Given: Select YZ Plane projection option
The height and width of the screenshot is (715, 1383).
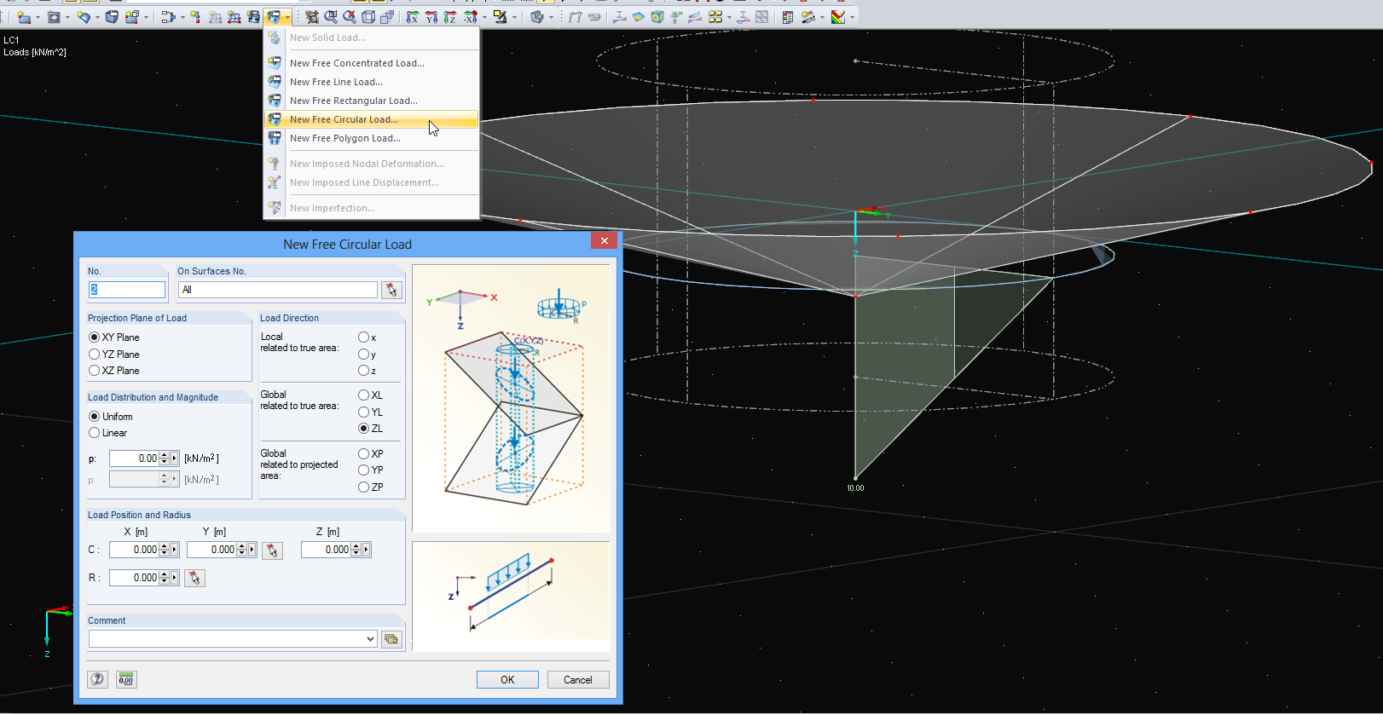Looking at the screenshot, I should [95, 355].
